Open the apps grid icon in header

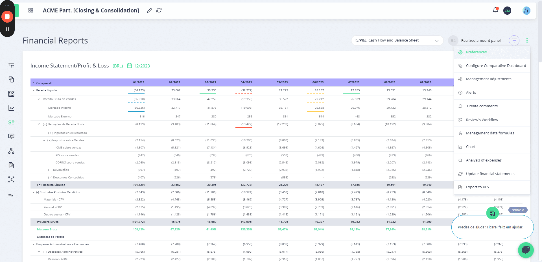(31, 10)
